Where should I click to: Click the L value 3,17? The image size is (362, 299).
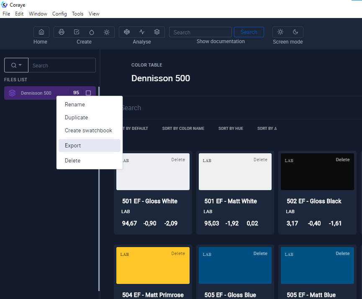(x=292, y=224)
